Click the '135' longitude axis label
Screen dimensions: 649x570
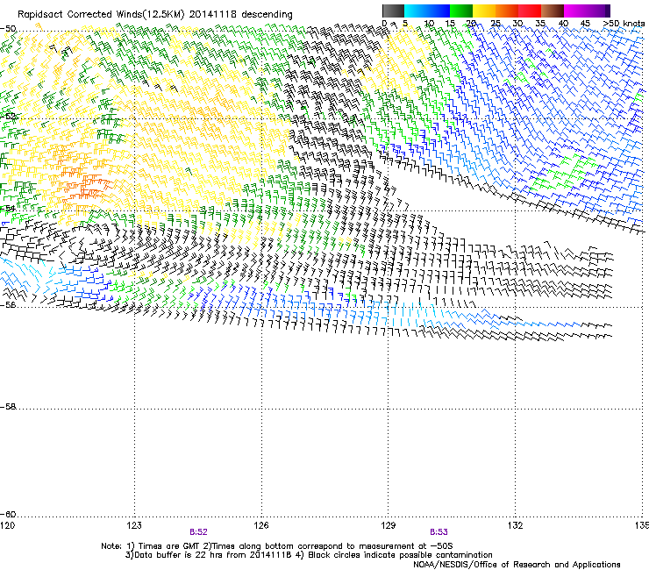coord(642,525)
